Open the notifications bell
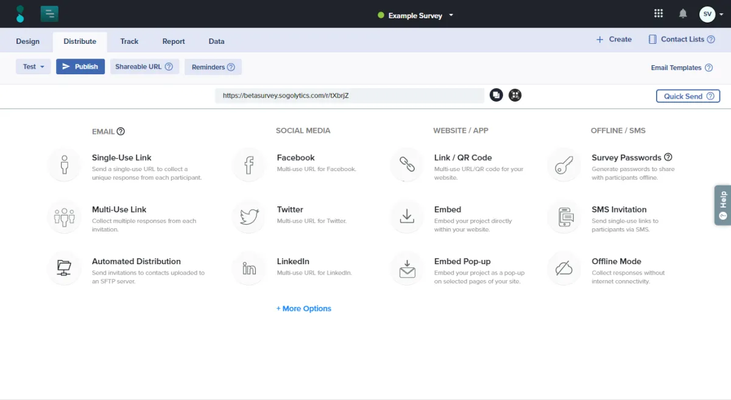Image resolution: width=731 pixels, height=400 pixels. coord(683,14)
